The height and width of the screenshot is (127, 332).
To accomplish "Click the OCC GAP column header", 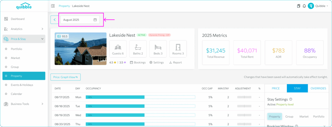I will [x=207, y=88].
